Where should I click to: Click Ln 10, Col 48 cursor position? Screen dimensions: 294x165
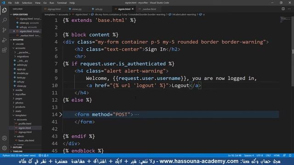pos(235,155)
